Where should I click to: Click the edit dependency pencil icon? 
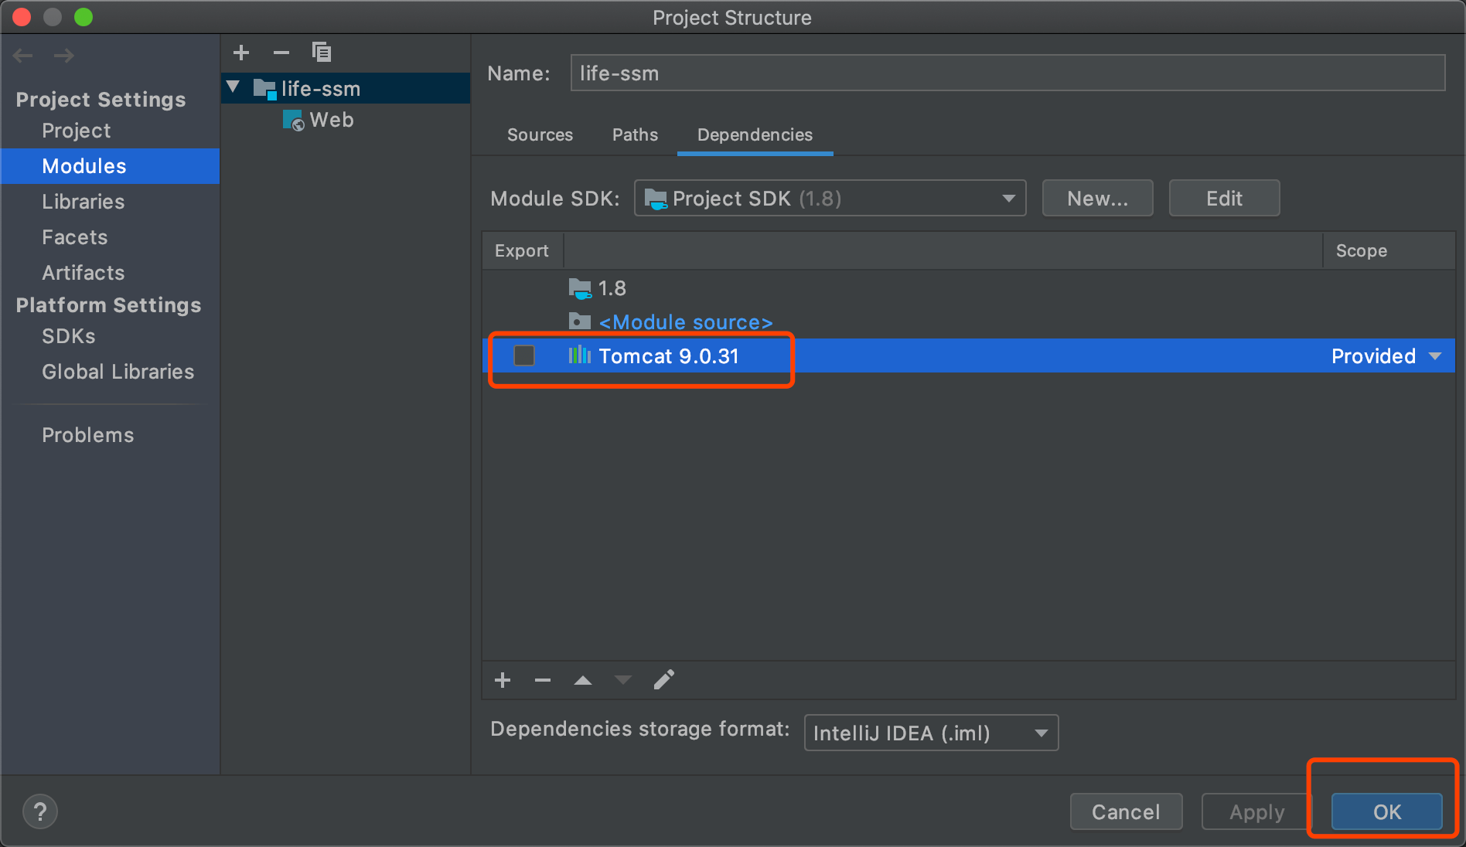point(663,680)
